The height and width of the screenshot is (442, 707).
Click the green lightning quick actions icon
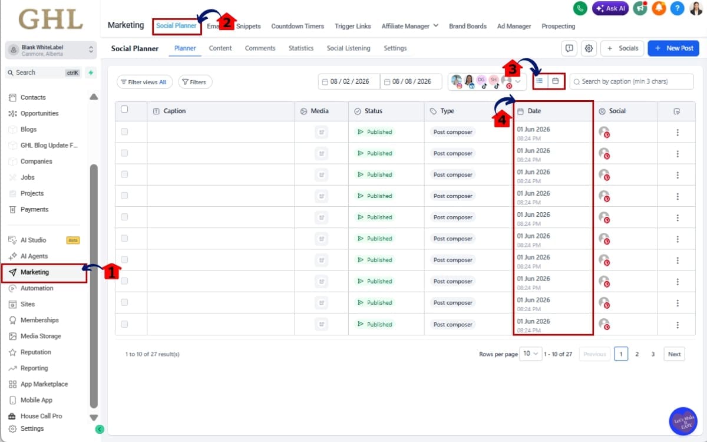click(90, 72)
